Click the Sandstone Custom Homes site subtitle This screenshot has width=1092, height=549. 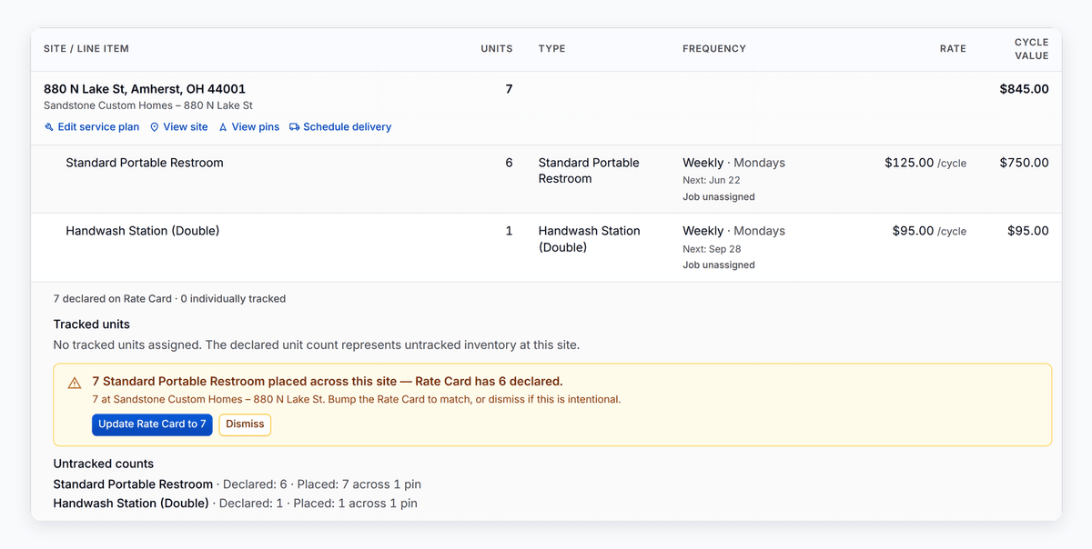point(148,106)
